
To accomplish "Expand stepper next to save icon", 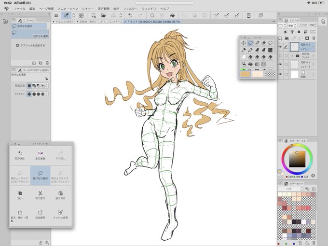I will pos(121,15).
